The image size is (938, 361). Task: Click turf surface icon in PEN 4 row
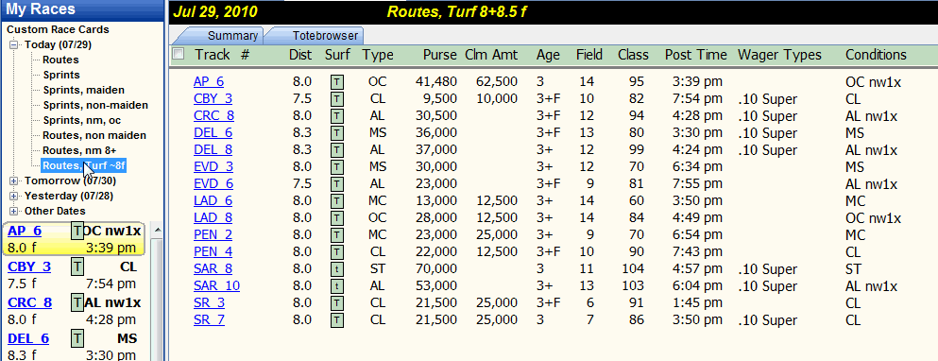coord(337,252)
